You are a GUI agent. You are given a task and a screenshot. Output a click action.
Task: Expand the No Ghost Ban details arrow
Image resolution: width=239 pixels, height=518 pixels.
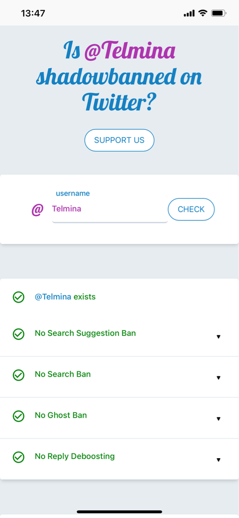(218, 418)
